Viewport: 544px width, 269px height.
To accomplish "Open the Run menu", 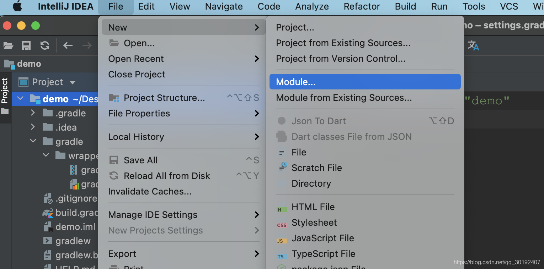I will 439,6.
